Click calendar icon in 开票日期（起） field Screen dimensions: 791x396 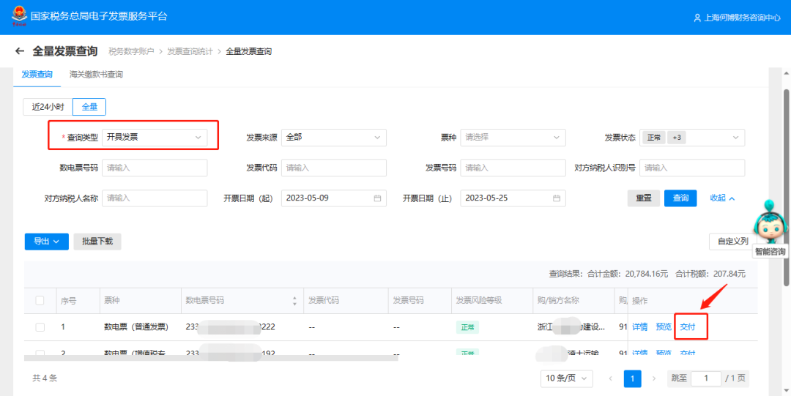377,198
